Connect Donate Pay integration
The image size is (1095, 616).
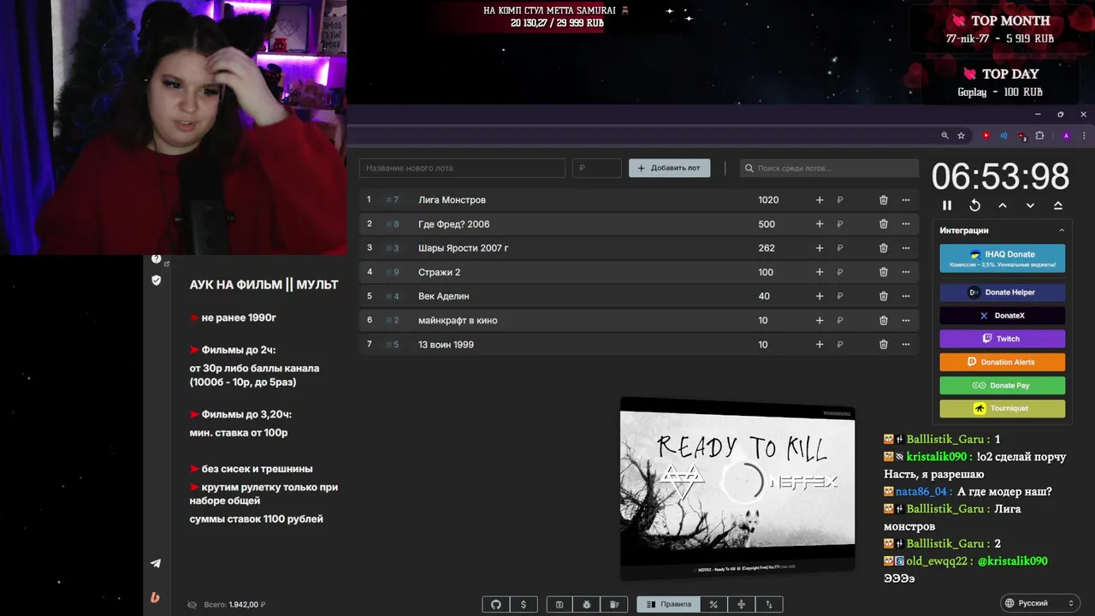tap(1003, 385)
